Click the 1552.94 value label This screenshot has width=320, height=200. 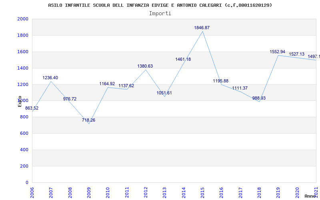pos(277,52)
